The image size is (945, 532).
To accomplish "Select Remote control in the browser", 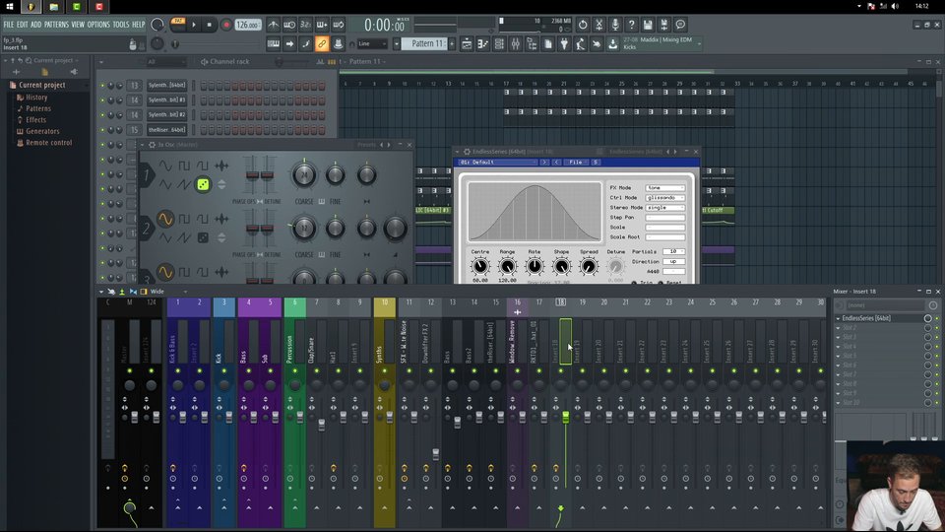I will coord(48,142).
